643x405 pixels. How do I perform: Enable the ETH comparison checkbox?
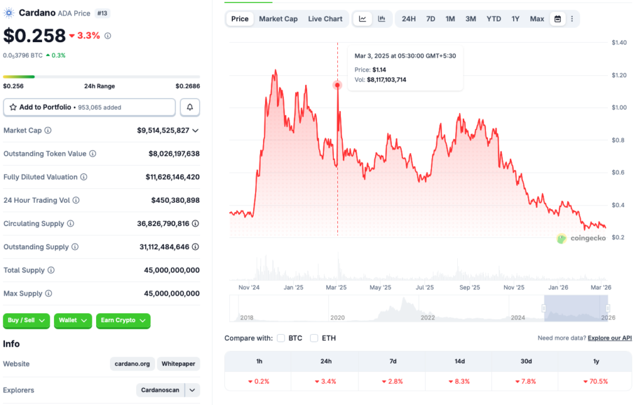point(314,338)
